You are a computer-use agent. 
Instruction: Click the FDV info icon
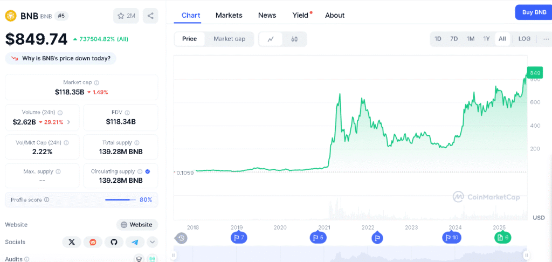[x=127, y=113]
